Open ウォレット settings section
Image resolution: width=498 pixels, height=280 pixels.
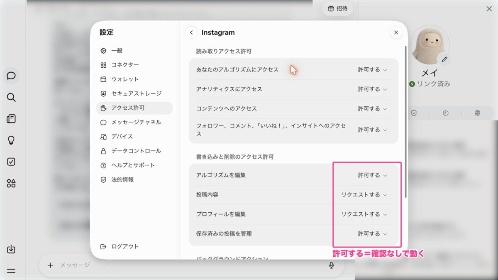pyautogui.click(x=134, y=79)
